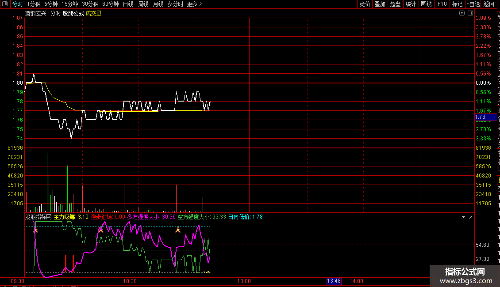
Task: Click the up-arrow icon above chart
Action: [x=462, y=13]
